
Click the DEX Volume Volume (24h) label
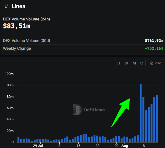tap(26, 19)
